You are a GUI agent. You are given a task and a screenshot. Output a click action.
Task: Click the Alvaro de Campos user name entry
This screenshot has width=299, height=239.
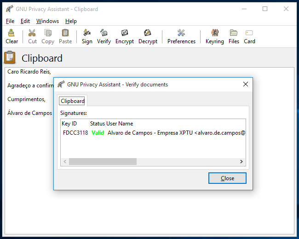click(176, 133)
